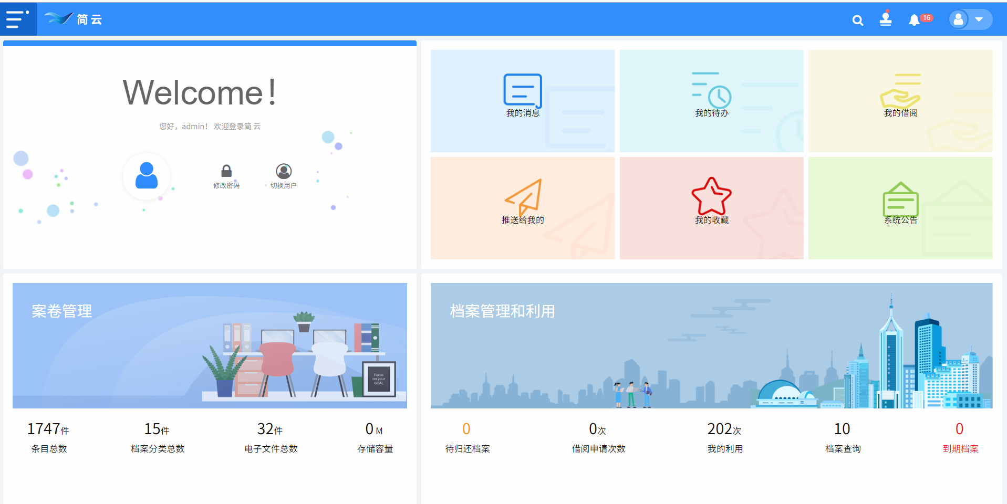Screen dimensions: 1007x504
Task: Click the red 0 expired archives count
Action: [960, 429]
